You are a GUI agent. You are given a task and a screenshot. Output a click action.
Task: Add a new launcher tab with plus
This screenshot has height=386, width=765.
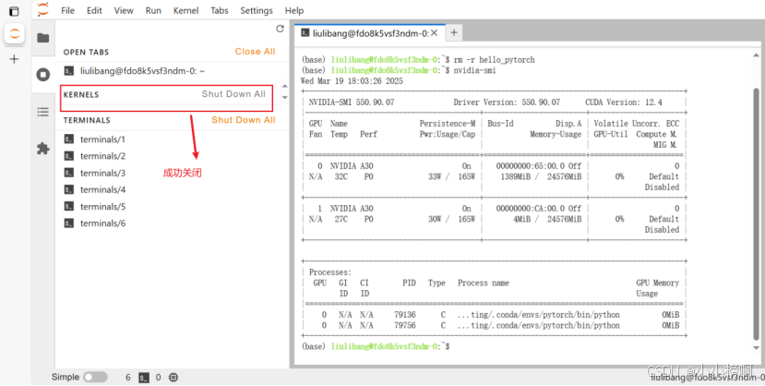pyautogui.click(x=454, y=32)
